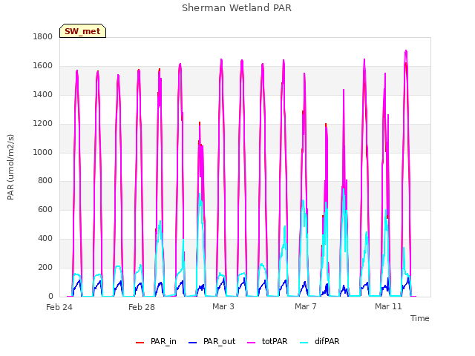Click the cyan difPAR legend swatch
This screenshot has width=475, height=356.
304,343
